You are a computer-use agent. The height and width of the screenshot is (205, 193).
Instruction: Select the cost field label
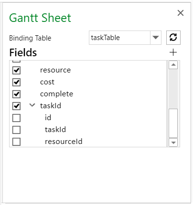click(47, 82)
